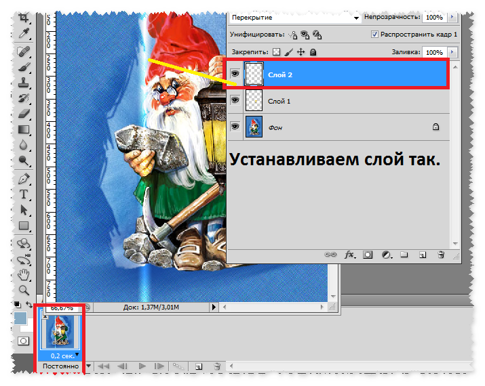
Task: Select the Eraser tool
Action: tap(24, 114)
